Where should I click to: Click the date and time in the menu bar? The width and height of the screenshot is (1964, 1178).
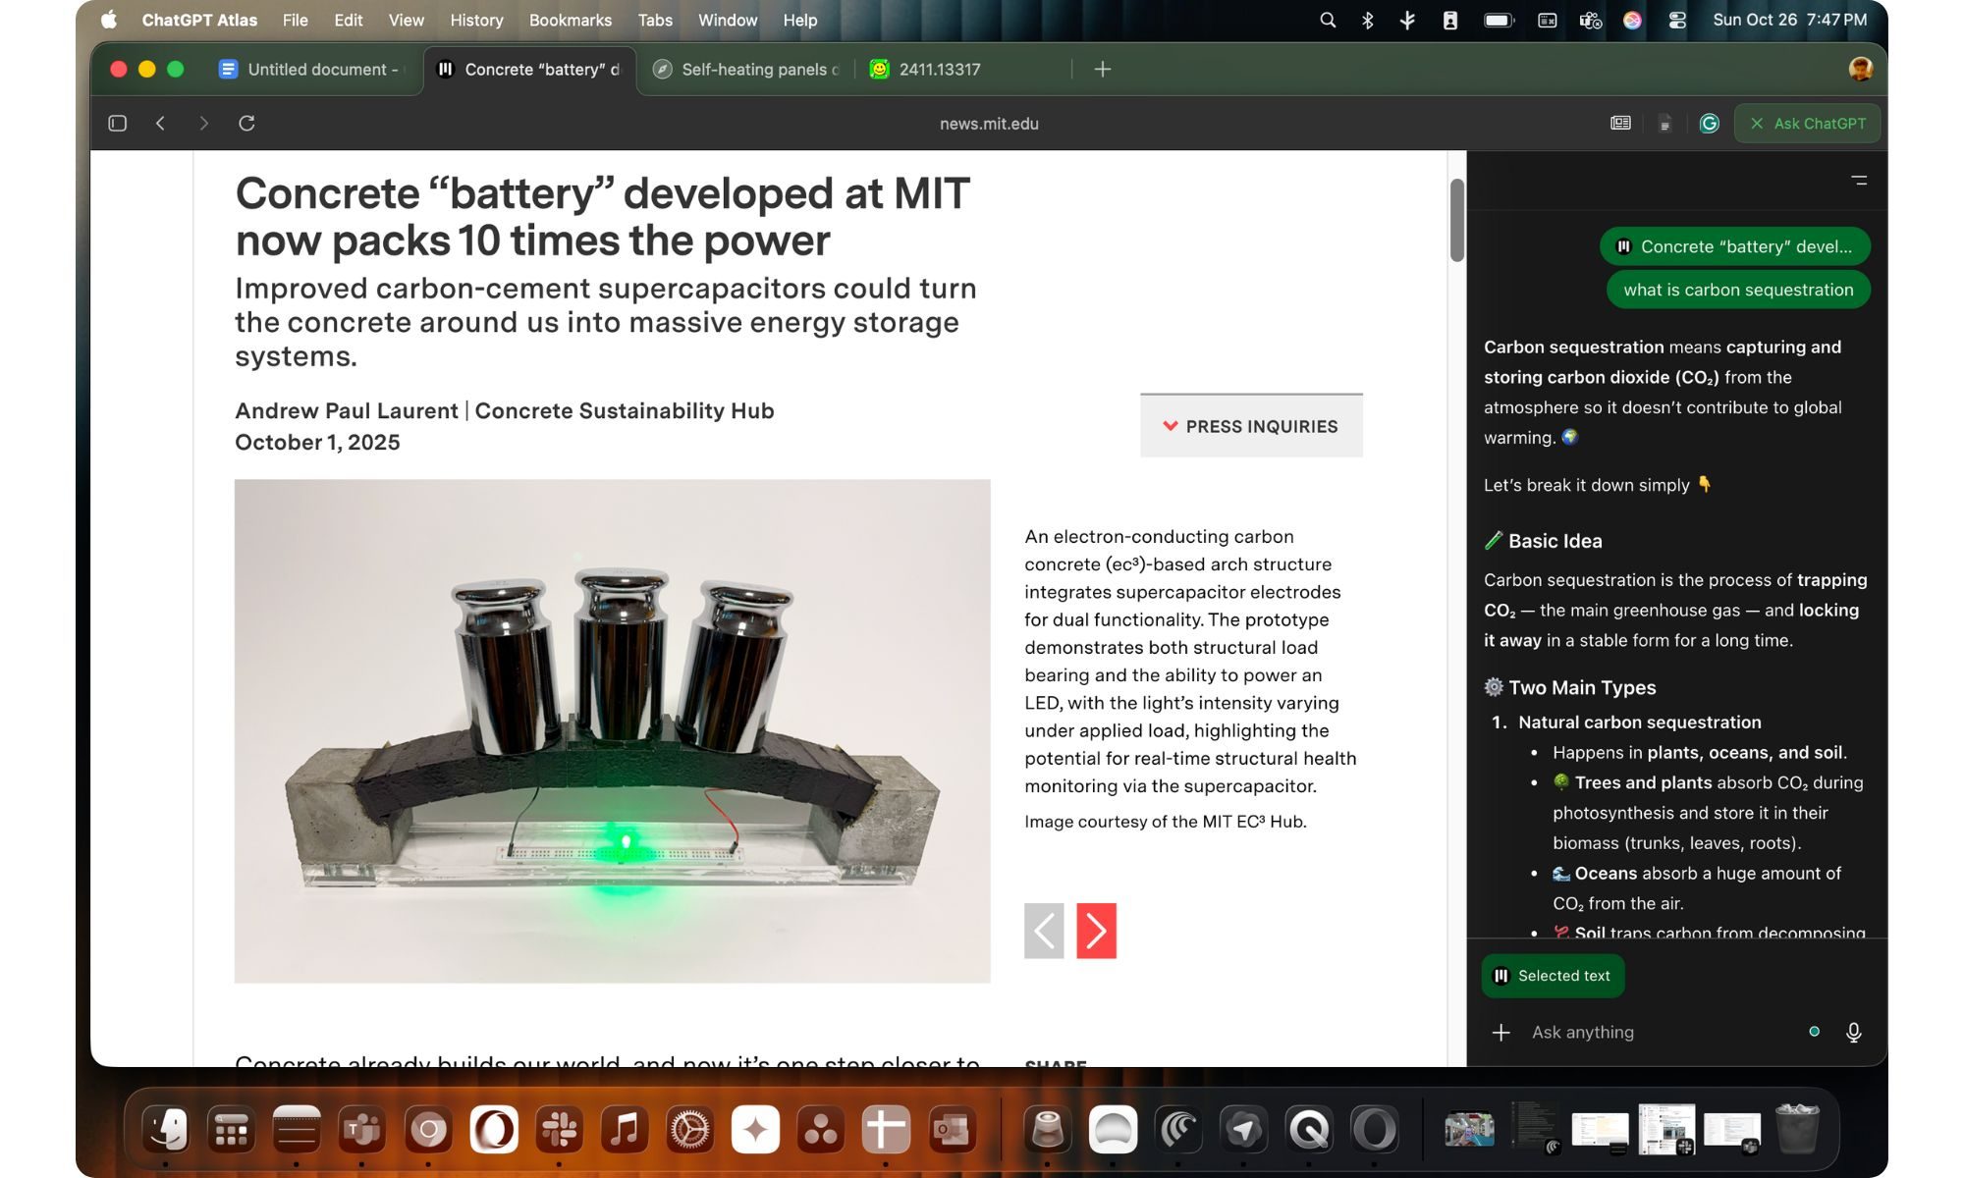point(1789,20)
